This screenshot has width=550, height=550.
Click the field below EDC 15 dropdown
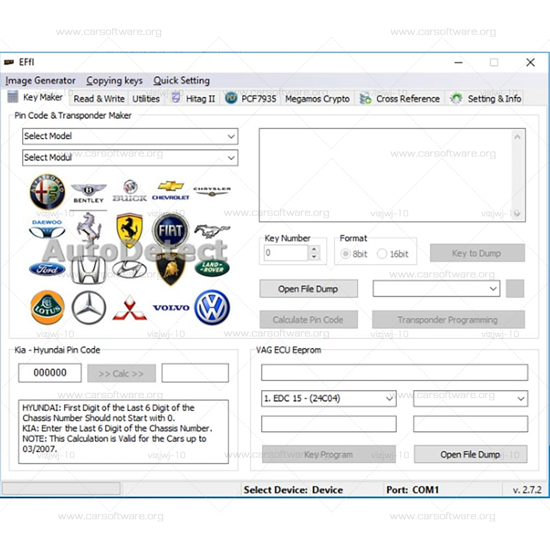click(x=329, y=424)
